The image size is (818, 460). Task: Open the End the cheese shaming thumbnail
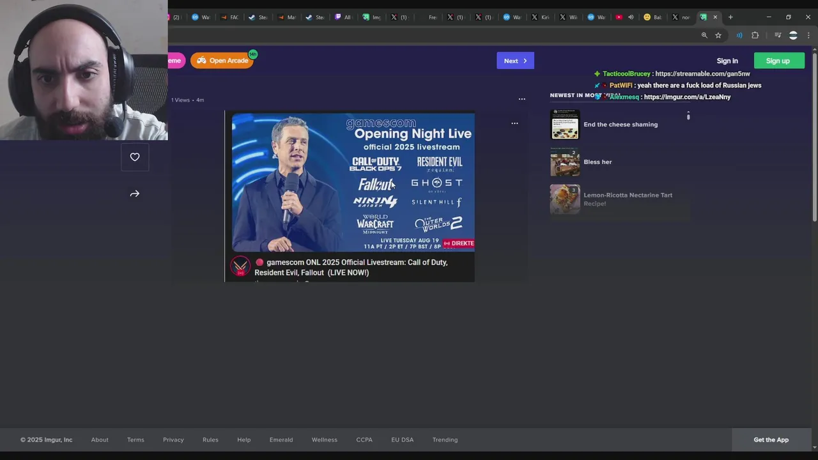(x=565, y=125)
